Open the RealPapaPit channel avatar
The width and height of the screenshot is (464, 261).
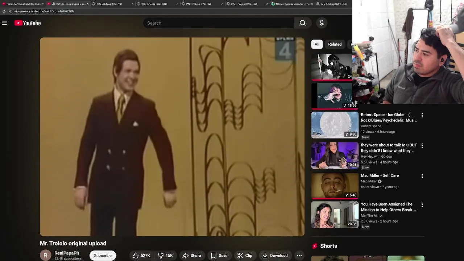coord(46,256)
